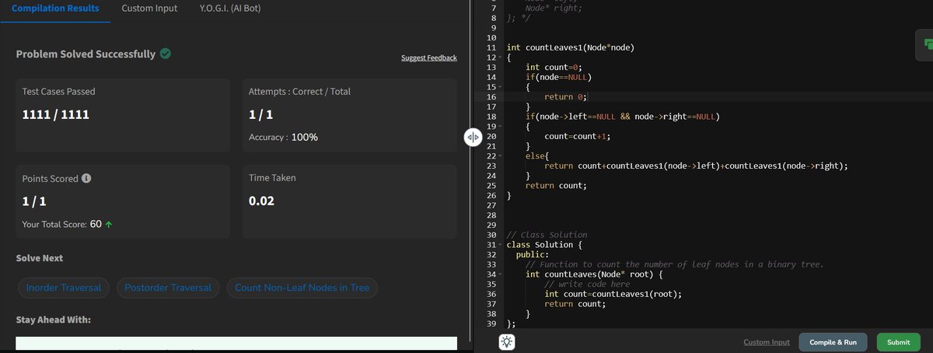Open Postorder Traversal problem
933x353 pixels.
click(x=169, y=288)
